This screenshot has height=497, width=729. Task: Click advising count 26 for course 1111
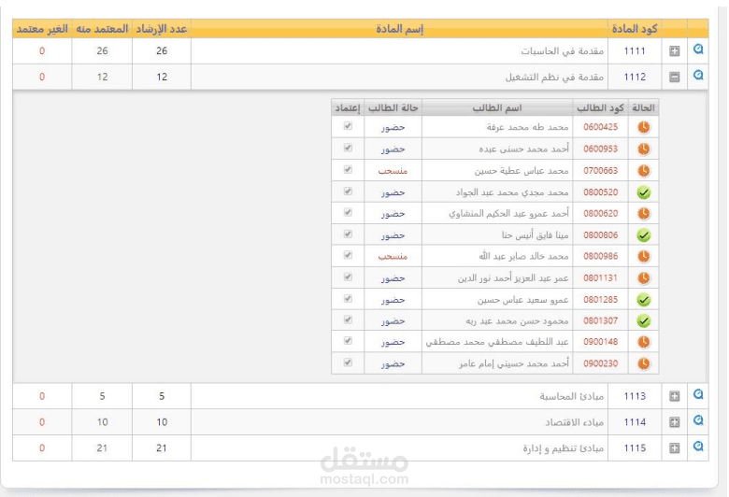162,50
